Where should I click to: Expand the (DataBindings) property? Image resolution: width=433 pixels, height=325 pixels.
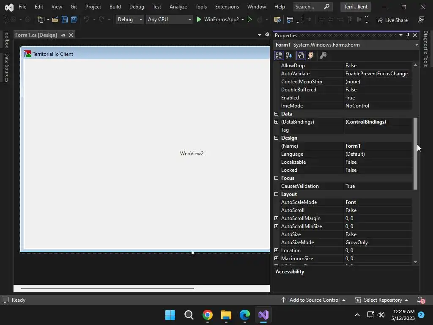coord(276,121)
